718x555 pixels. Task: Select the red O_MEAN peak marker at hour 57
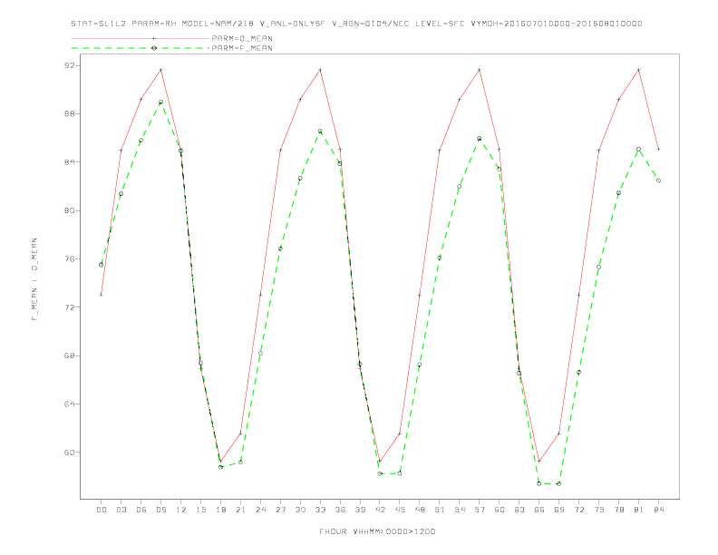point(480,70)
